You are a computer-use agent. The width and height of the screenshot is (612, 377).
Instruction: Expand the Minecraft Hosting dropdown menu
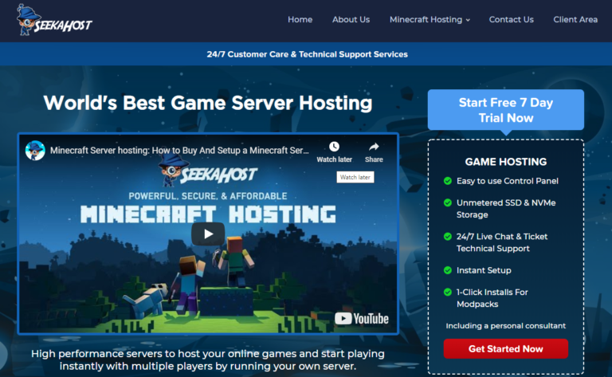click(x=430, y=20)
